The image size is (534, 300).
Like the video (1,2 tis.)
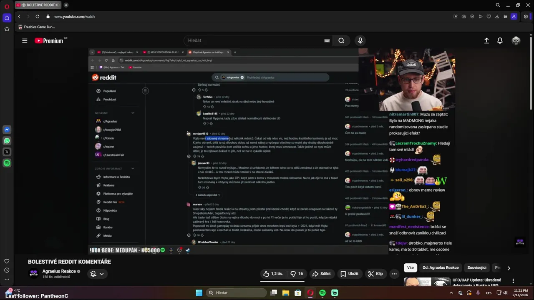[x=273, y=274]
